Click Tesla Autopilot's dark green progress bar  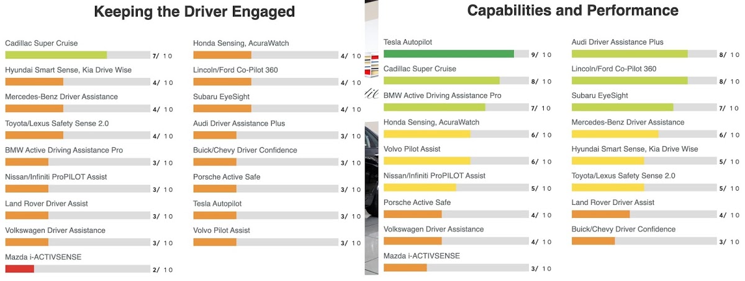coord(449,54)
